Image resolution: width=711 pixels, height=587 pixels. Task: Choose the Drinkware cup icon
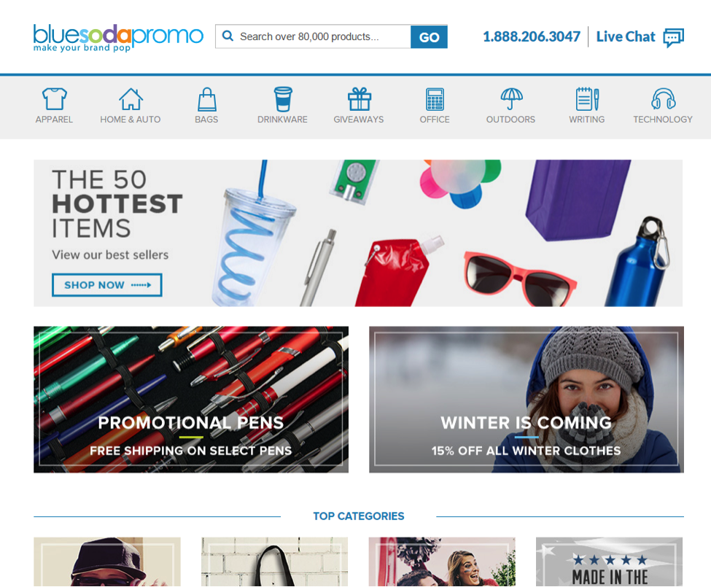[283, 99]
